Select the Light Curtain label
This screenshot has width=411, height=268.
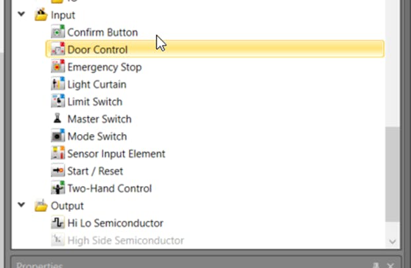click(x=96, y=84)
